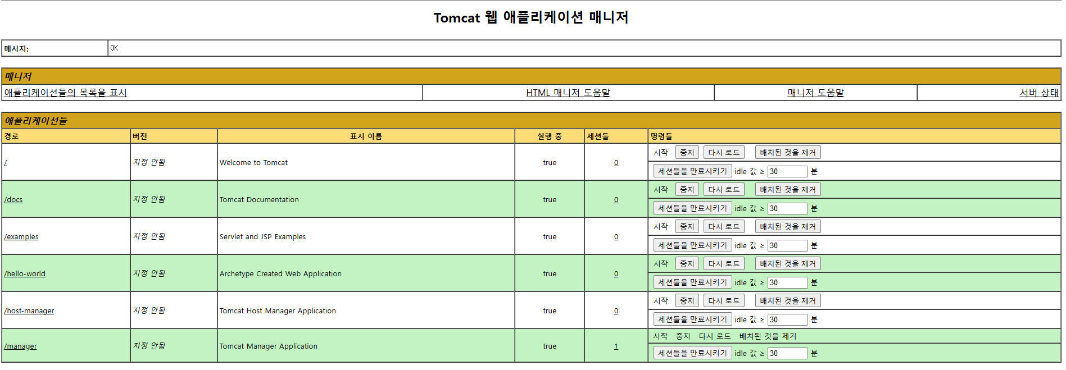Reload (다시 로드) the /docs application
Image resolution: width=1066 pixels, height=370 pixels.
tap(724, 190)
